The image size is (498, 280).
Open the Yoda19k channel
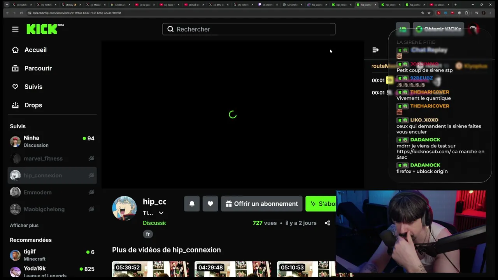53,272
